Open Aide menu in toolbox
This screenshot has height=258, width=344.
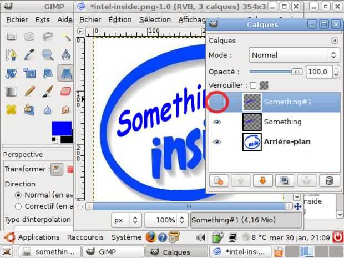(65, 20)
